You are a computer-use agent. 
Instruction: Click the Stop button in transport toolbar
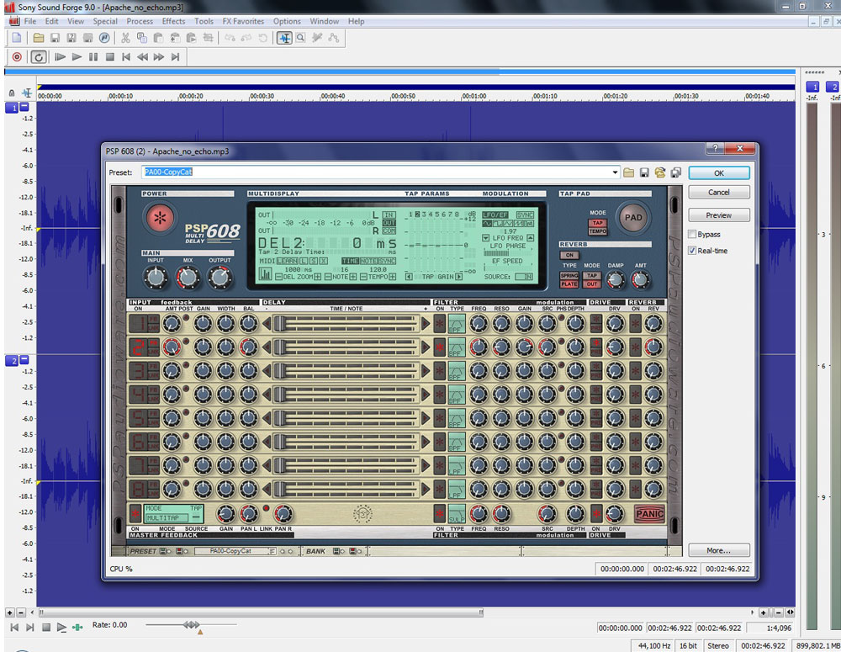point(109,57)
